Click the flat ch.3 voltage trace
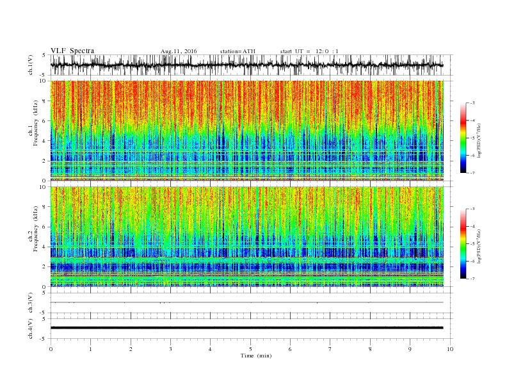 (x=246, y=302)
